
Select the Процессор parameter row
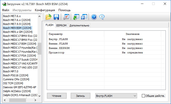[x=106, y=53]
